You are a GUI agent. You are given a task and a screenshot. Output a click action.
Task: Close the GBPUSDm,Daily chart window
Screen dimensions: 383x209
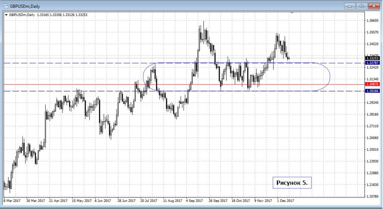point(373,6)
